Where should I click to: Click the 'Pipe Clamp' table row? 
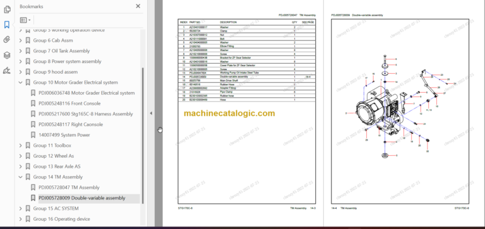[x=247, y=91]
